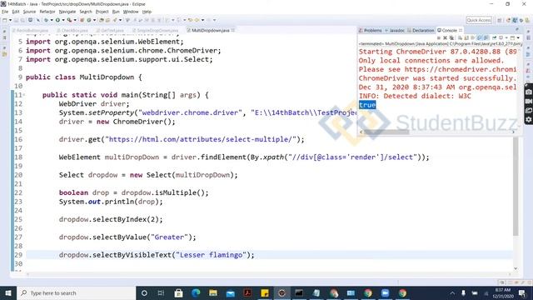Open the Window menu
Screen dimensions: 533x300
pos(131,12)
